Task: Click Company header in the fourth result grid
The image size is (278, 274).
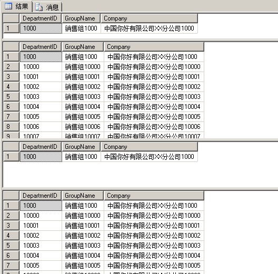Action: click(154, 196)
